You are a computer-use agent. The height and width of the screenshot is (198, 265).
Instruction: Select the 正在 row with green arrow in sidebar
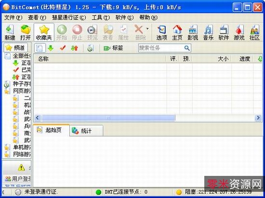[22, 63]
